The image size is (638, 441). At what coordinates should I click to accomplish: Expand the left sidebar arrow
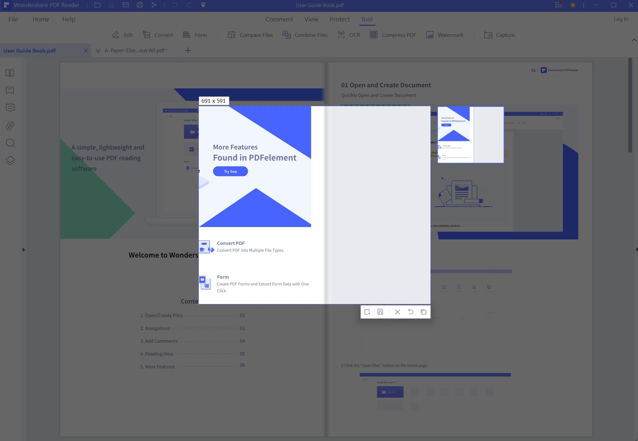(x=23, y=250)
